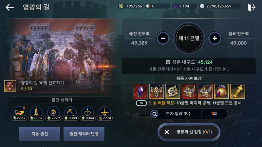Select the purple crystal reward icon
Viewport: 262px width, 147px height.
tap(140, 91)
